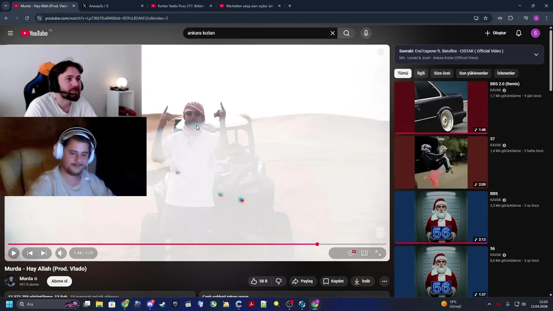Open the '56' 8,6 Mn görüntüleme video title

point(493,249)
